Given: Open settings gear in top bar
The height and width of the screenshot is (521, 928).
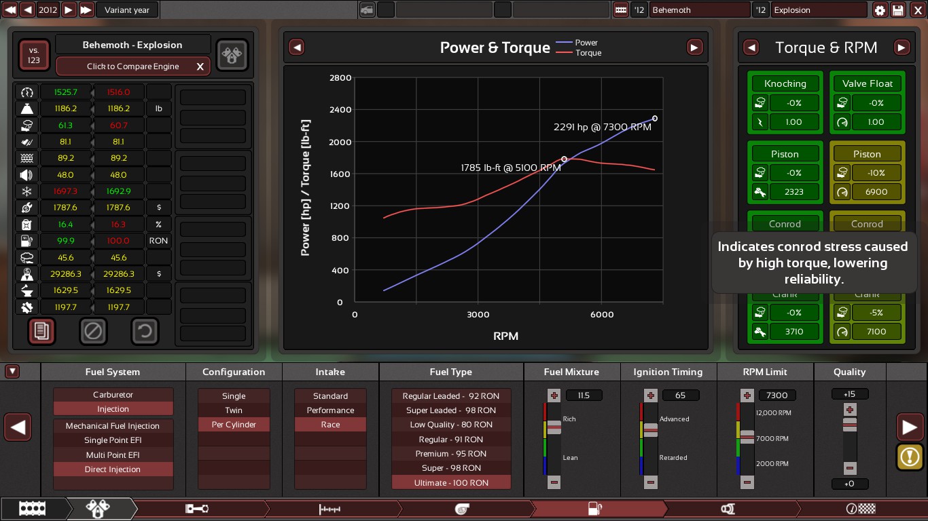Looking at the screenshot, I should pyautogui.click(x=880, y=9).
